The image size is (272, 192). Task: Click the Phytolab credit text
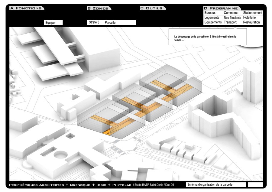tap(122, 185)
